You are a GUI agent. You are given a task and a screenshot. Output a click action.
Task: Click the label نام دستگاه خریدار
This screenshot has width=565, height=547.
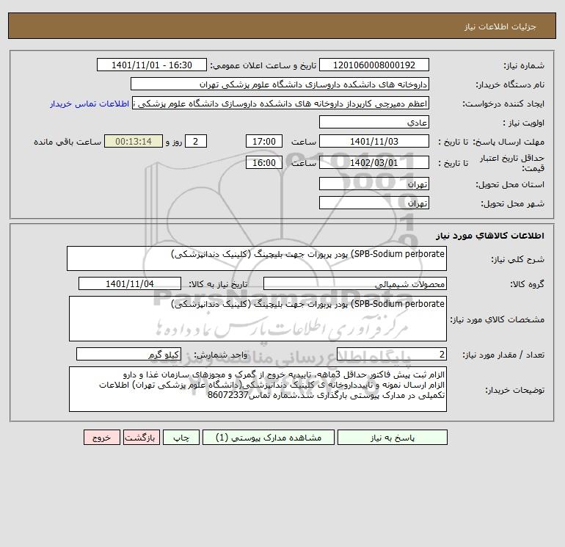pyautogui.click(x=510, y=84)
